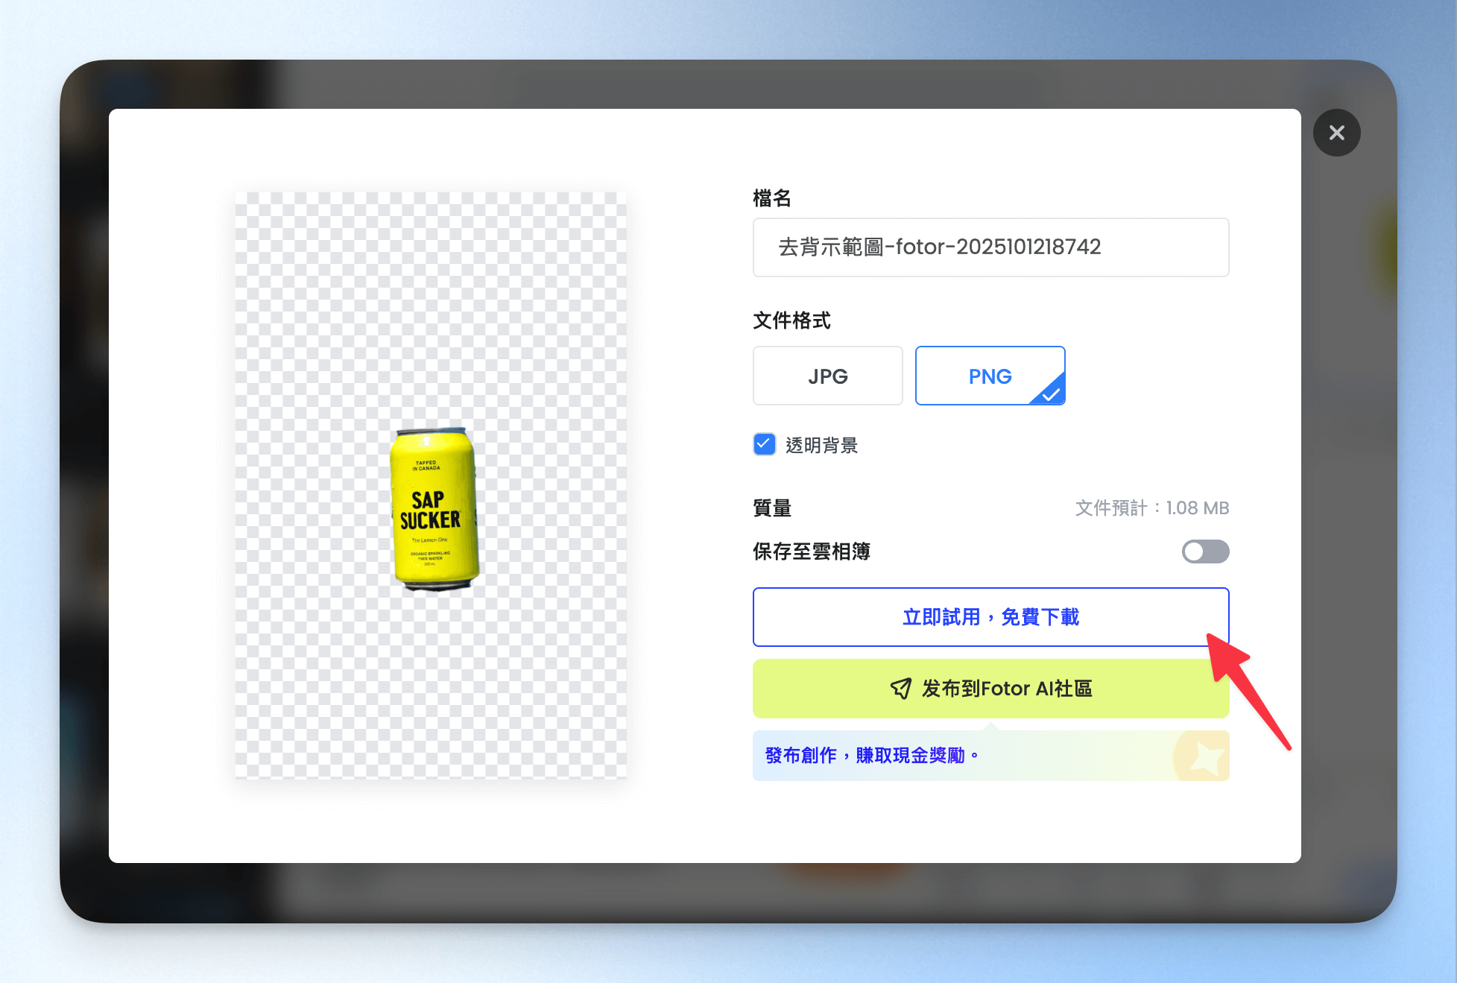Close the export dialog with the X icon

[x=1336, y=133]
